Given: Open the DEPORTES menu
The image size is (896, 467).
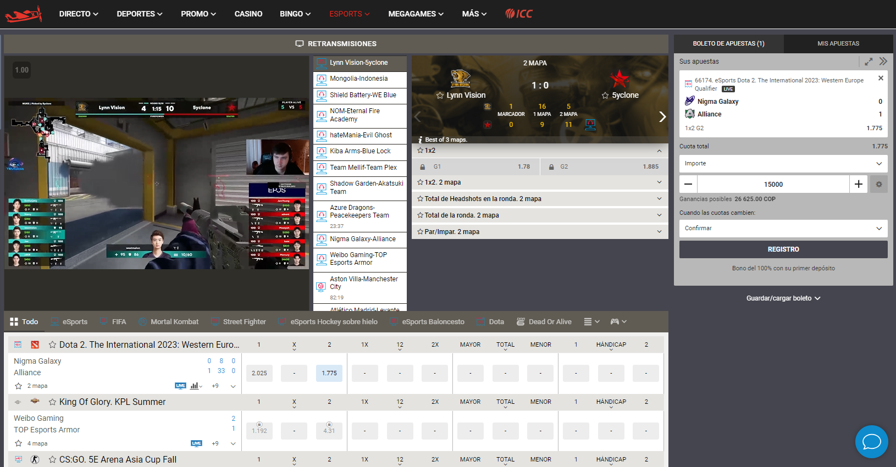Looking at the screenshot, I should coord(140,14).
